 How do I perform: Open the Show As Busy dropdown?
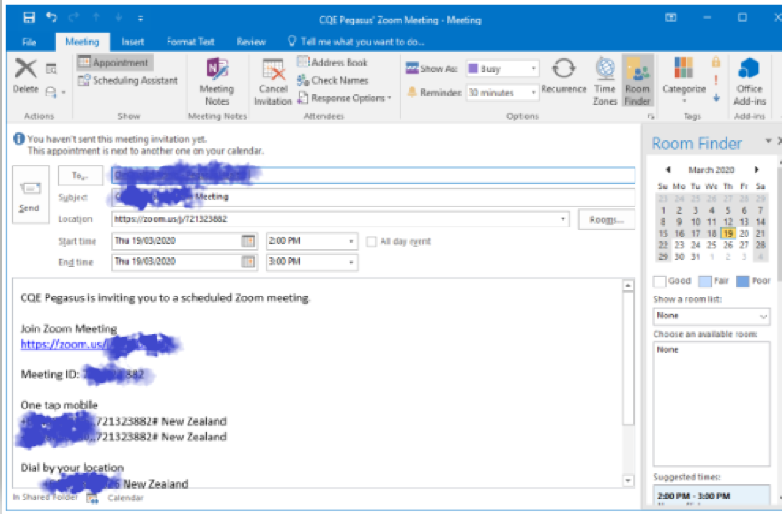pos(533,69)
